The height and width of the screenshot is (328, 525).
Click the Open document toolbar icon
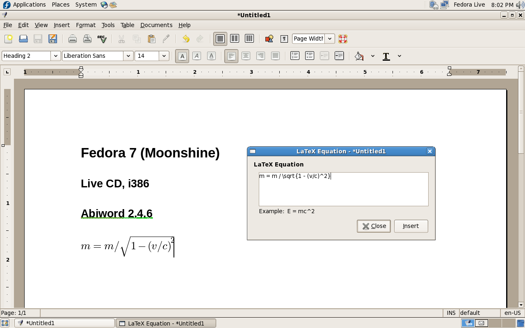(23, 39)
